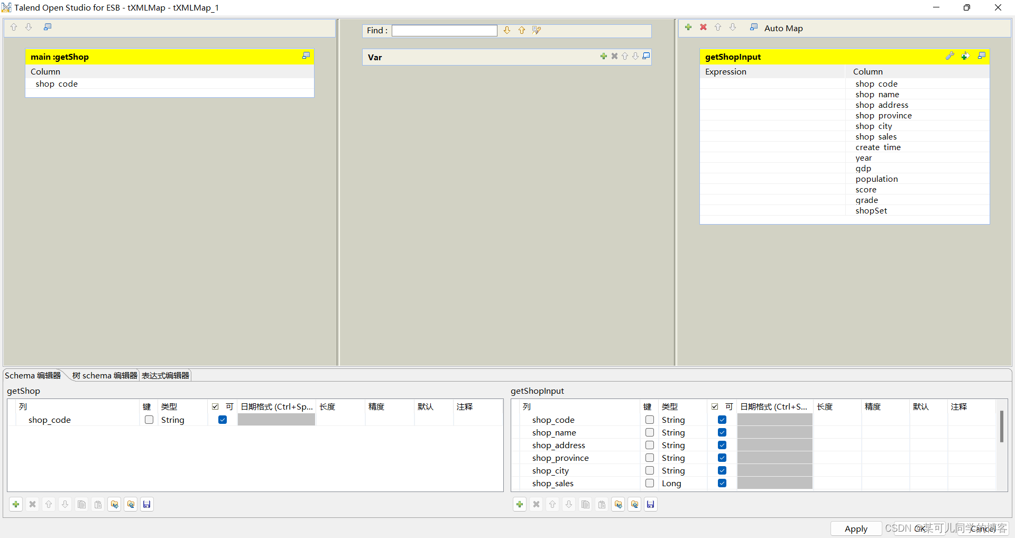The image size is (1015, 538).
Task: Select create time row in getShopInput table
Action: 845,147
